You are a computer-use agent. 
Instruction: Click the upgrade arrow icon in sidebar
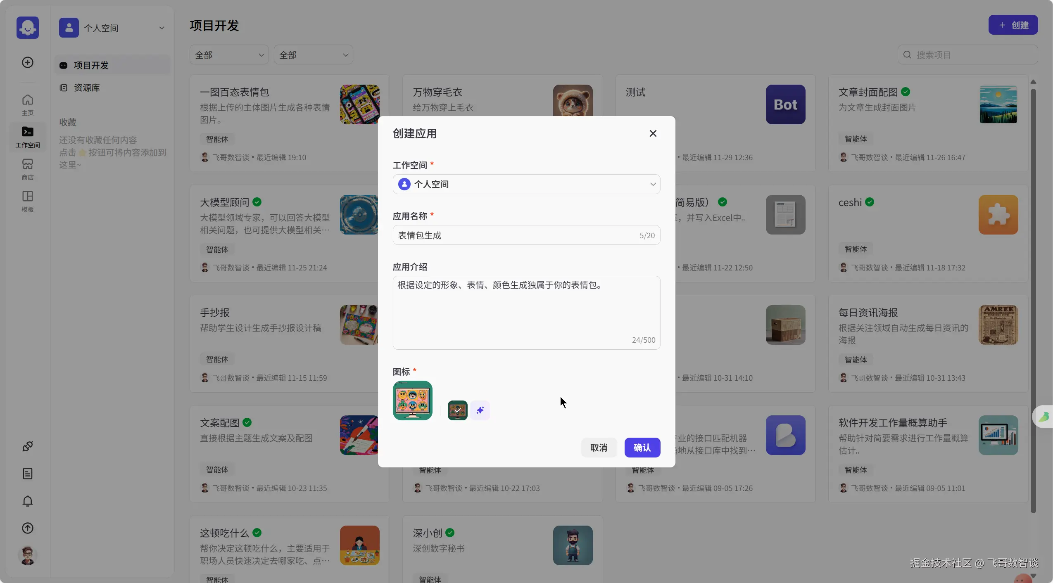pos(28,528)
